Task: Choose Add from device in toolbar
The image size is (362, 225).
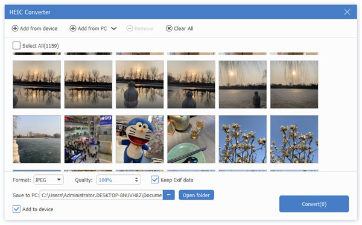Action: [34, 28]
